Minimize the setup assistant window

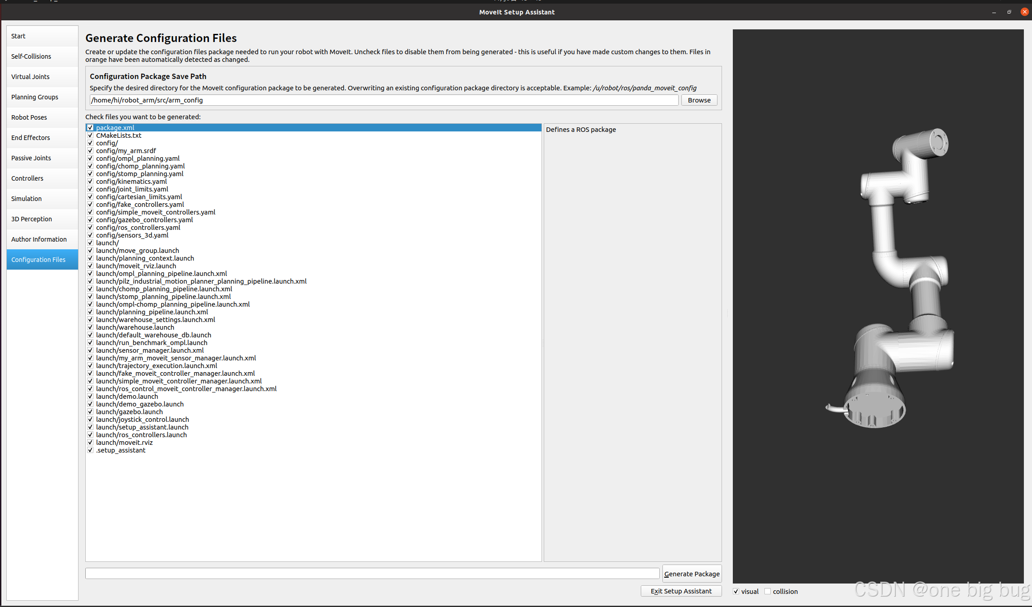tap(994, 12)
